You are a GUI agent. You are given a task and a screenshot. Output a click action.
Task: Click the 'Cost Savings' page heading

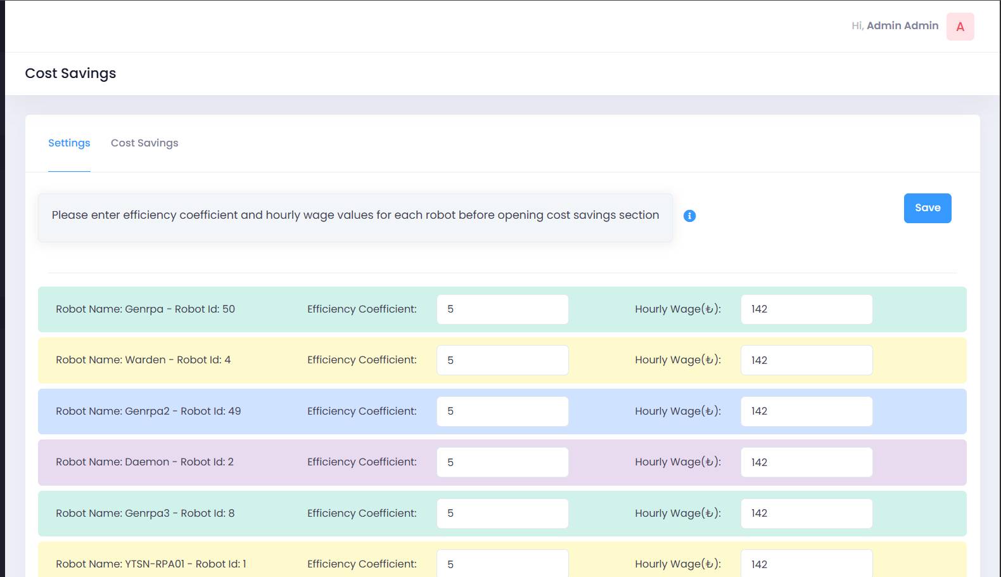click(x=70, y=74)
